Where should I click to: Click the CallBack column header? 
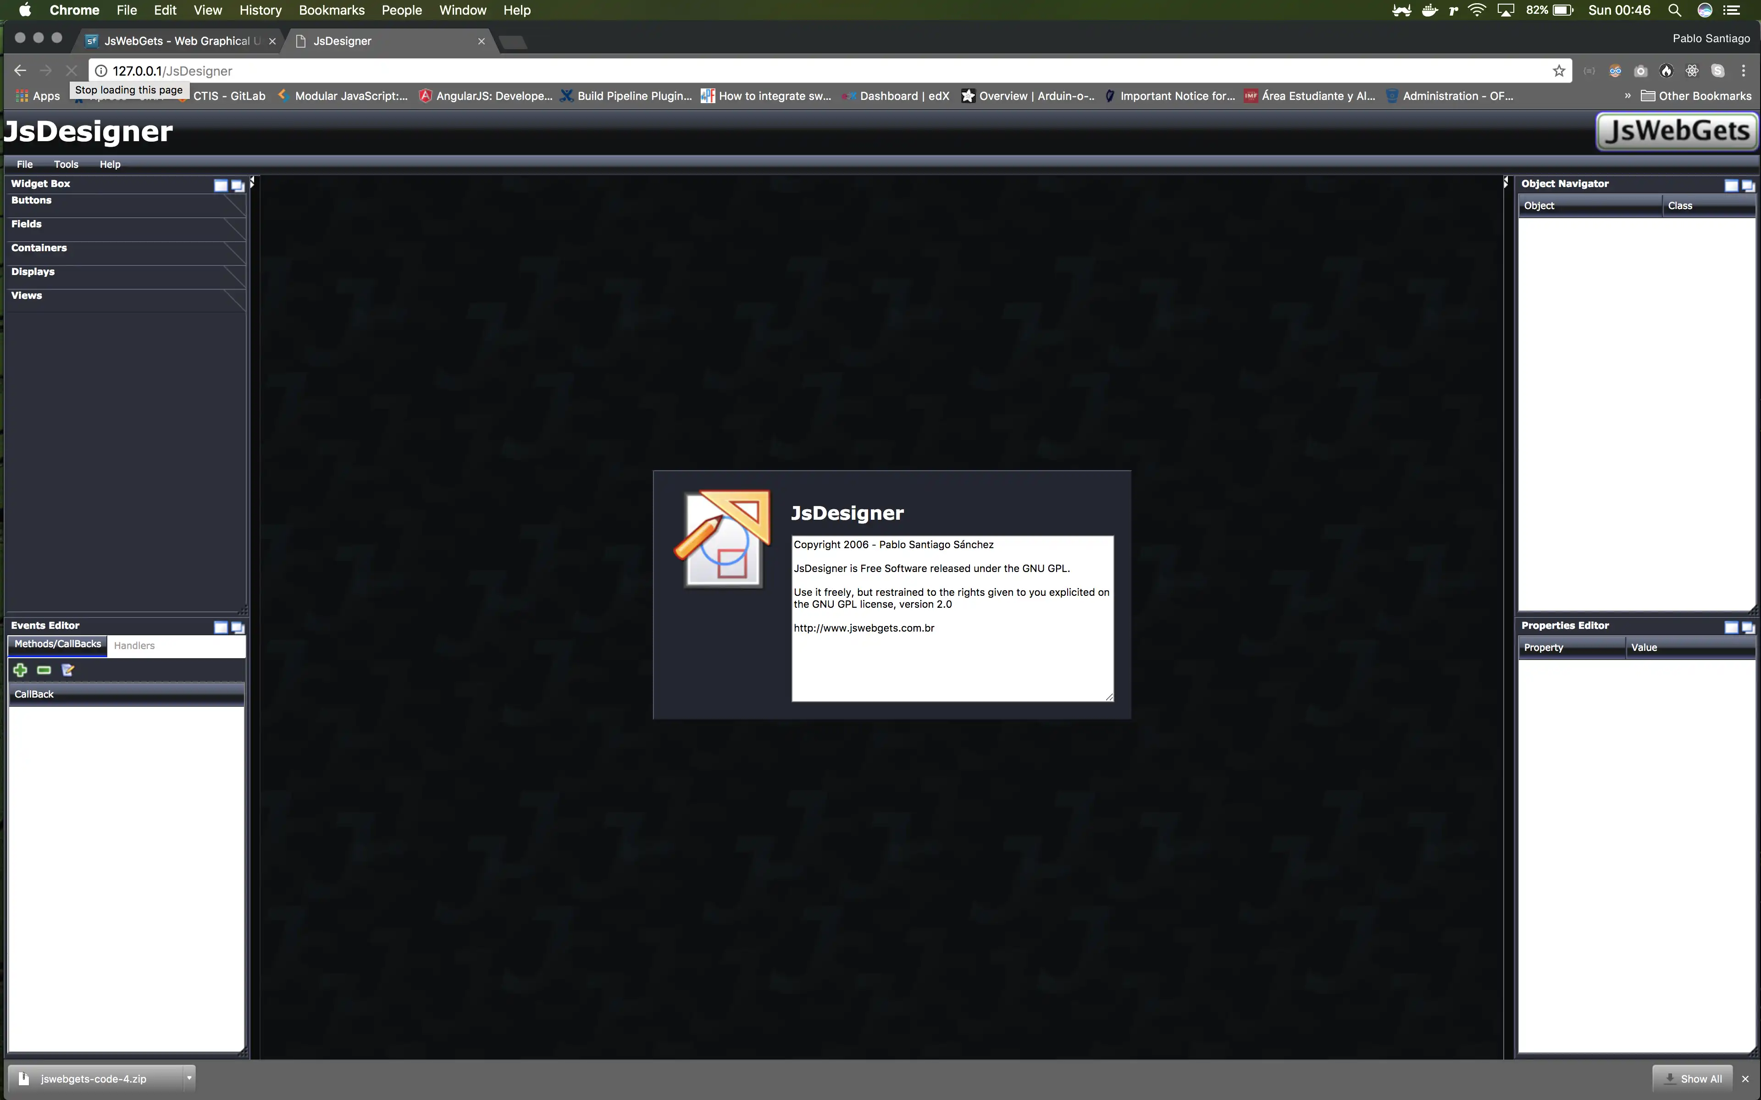click(126, 694)
